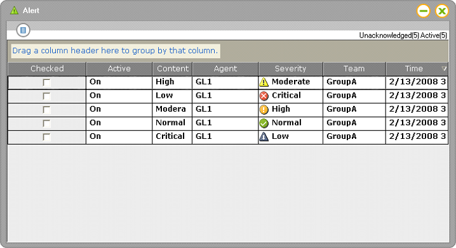Check the box in the High content row

coord(46,82)
